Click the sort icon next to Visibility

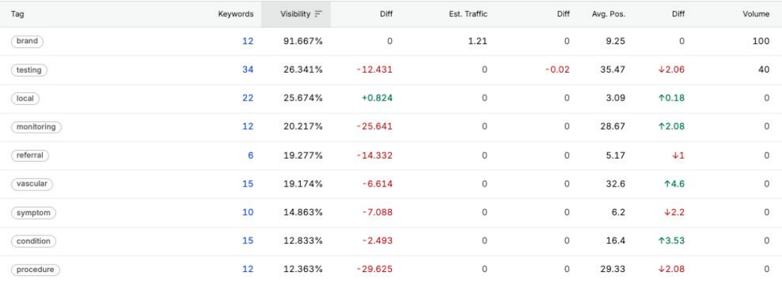pos(319,14)
